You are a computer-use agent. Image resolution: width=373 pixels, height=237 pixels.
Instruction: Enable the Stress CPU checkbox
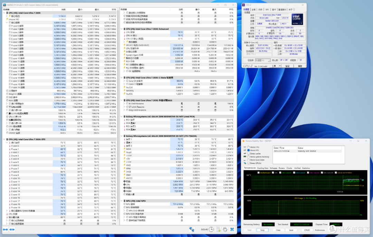248,147
